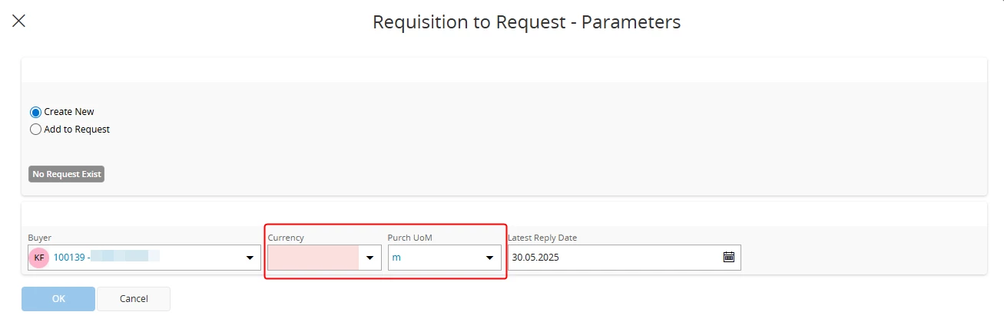This screenshot has width=1004, height=335.
Task: Click the Purch UoM field label
Action: click(x=410, y=238)
